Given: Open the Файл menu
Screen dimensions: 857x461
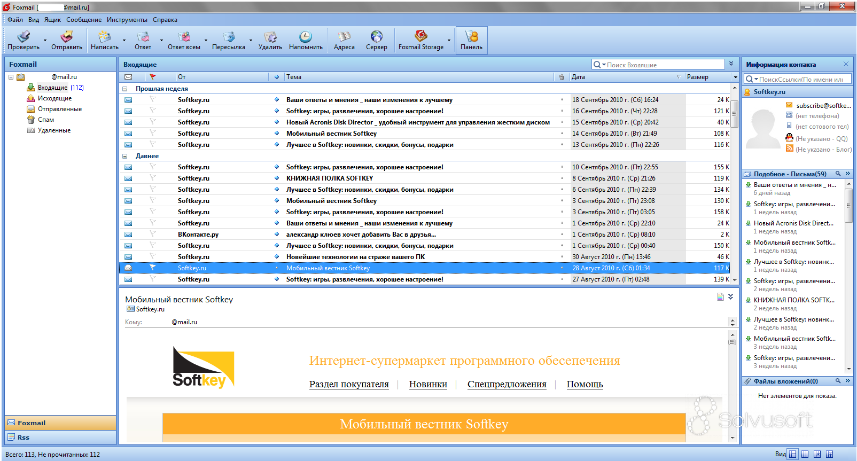Looking at the screenshot, I should click(15, 20).
